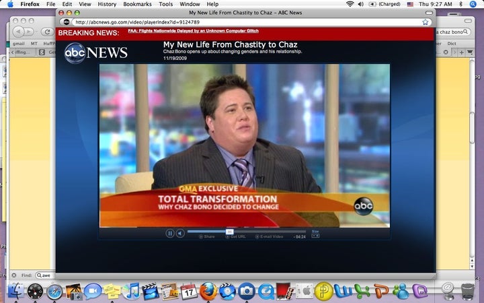The height and width of the screenshot is (303, 484).
Task: Open the View menu
Action: tap(85, 4)
